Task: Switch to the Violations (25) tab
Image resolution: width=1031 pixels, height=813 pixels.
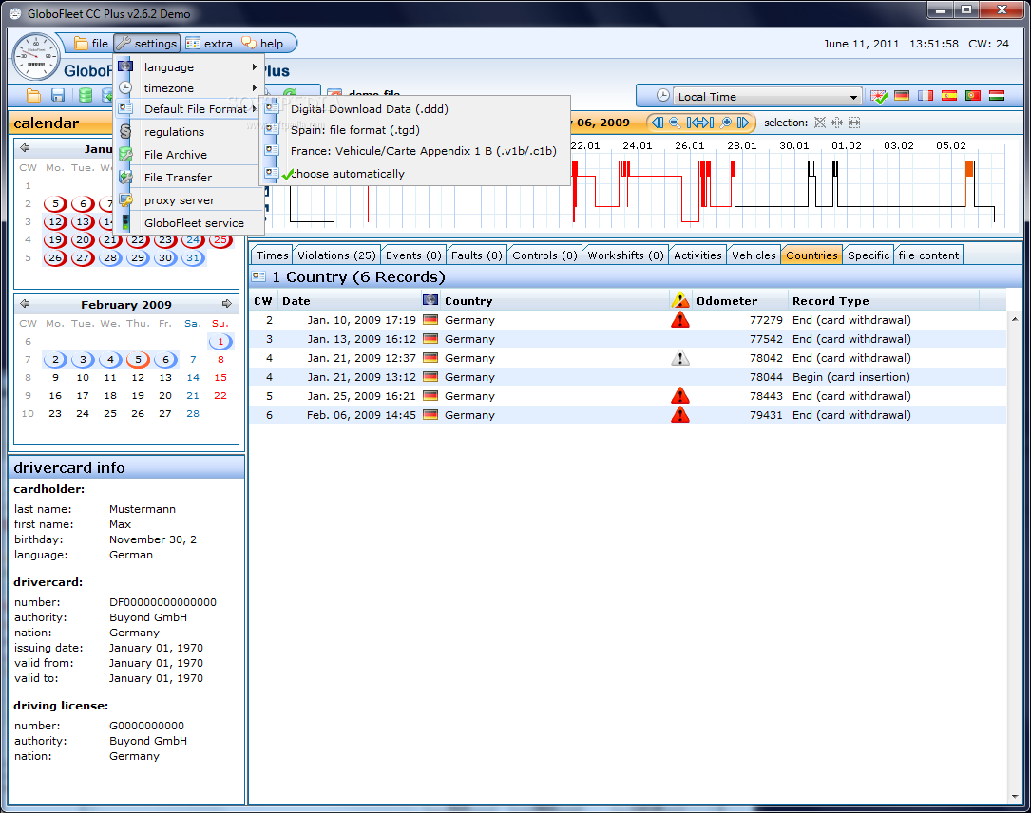Action: coord(336,255)
